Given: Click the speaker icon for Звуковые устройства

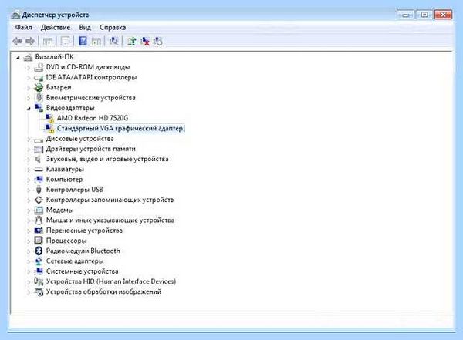Looking at the screenshot, I should 38,159.
